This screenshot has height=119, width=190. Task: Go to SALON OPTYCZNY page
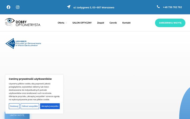[x=82, y=23]
